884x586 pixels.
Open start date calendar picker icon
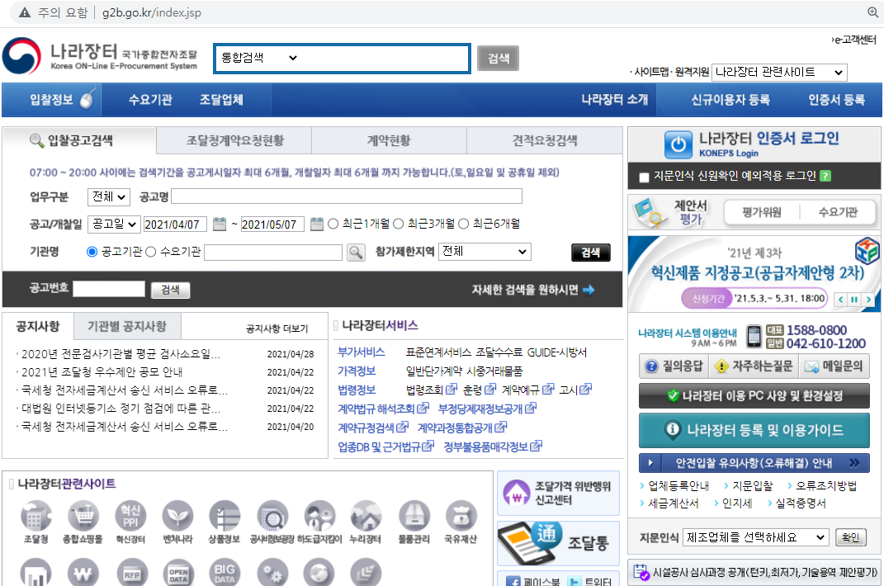(220, 224)
